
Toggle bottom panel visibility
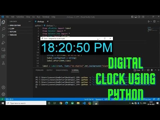coord(136,17)
